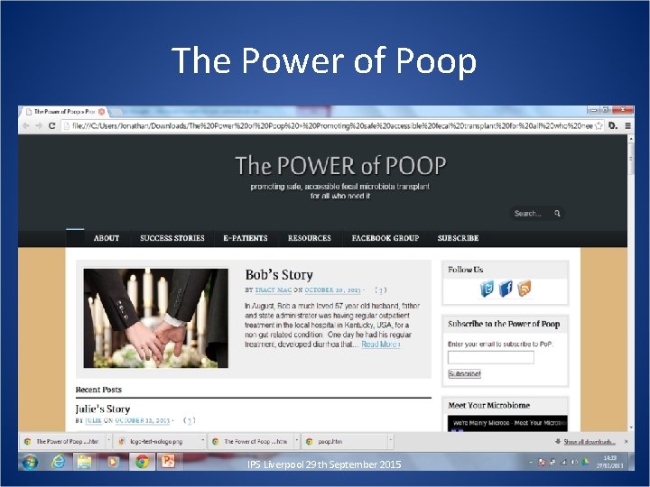Open the Windows Start button
Image resolution: width=650 pixels, height=487 pixels.
[30, 462]
